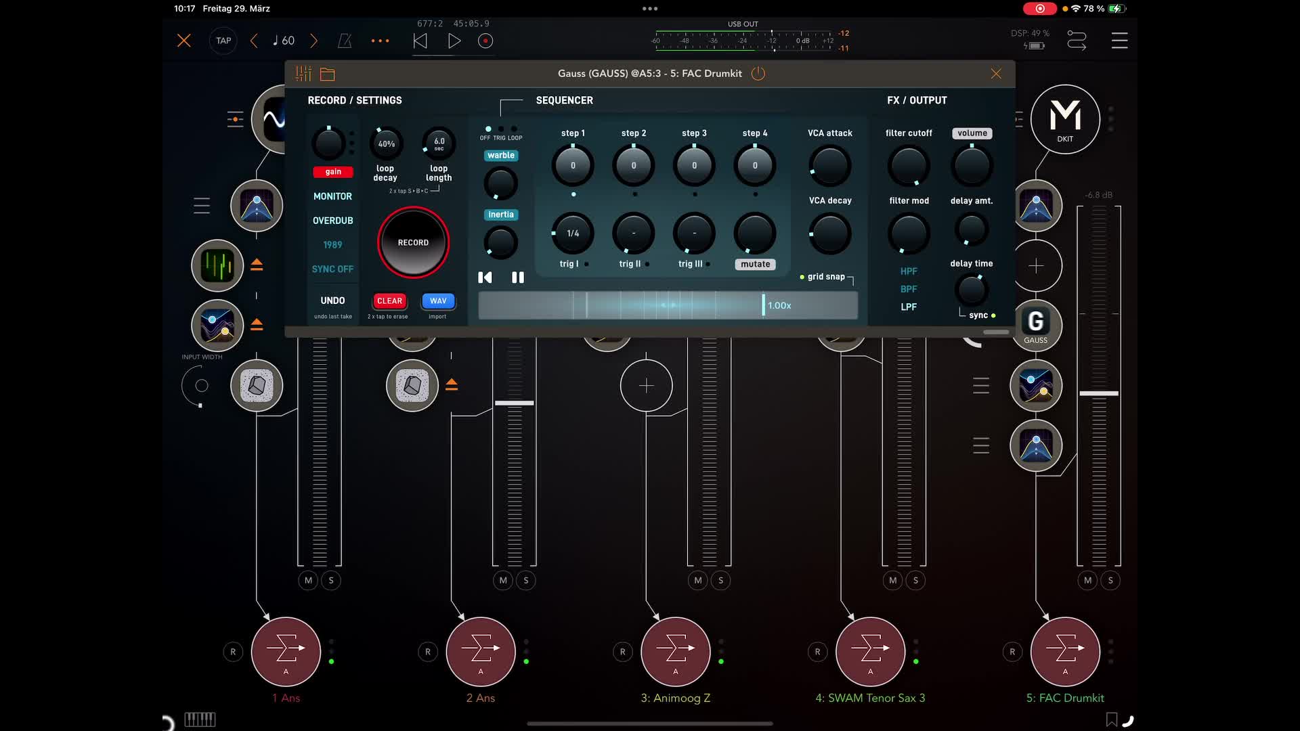
Task: Enable OVERDUB mode
Action: coord(332,221)
